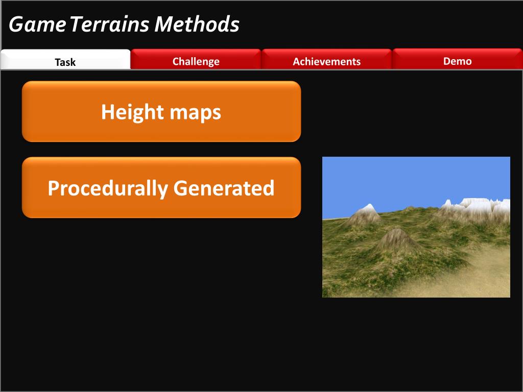Switch to the Task tab
523x392 pixels.
pyautogui.click(x=65, y=59)
